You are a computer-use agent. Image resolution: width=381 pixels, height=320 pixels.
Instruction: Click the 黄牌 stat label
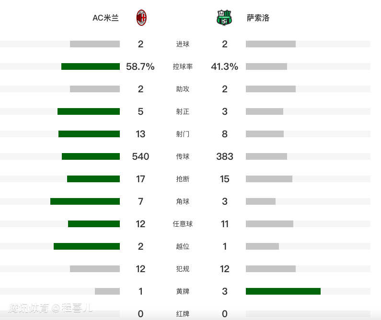click(183, 291)
